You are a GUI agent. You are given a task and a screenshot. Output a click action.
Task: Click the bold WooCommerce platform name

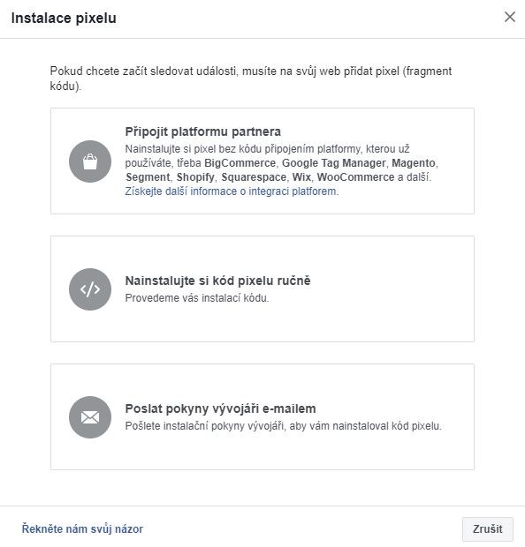[355, 177]
